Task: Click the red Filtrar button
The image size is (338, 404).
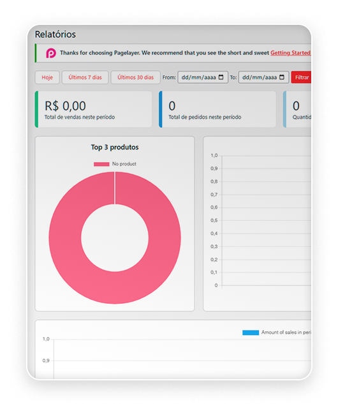Action: (301, 77)
